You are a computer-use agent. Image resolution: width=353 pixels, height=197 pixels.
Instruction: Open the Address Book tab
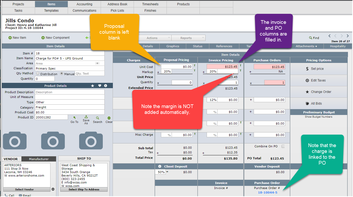pos(117,4)
